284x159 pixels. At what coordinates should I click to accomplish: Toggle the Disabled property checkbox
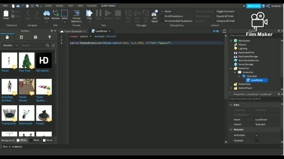tap(257, 140)
